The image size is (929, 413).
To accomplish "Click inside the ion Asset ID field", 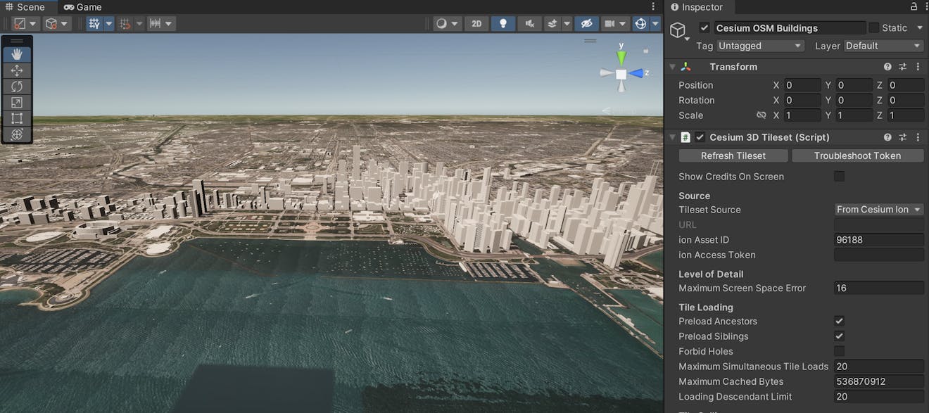I will point(878,239).
